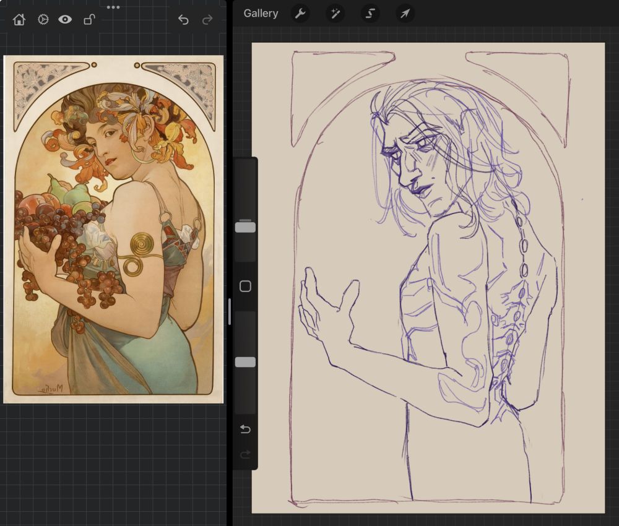This screenshot has height=526, width=619.
Task: Tap undo arrow on Procreate sidebar
Action: coord(245,429)
